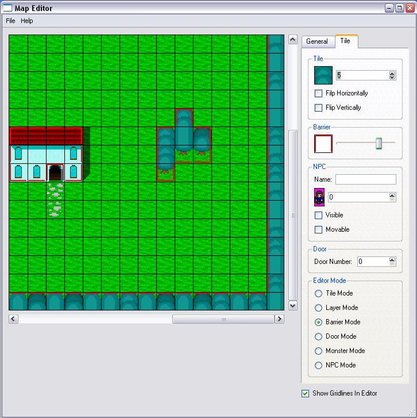
Task: Increase the Tile number stepper
Action: (x=392, y=73)
